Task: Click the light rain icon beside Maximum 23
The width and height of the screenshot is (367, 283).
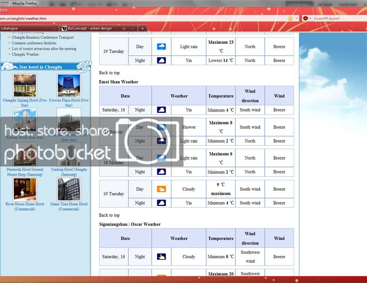Action: pos(161,46)
